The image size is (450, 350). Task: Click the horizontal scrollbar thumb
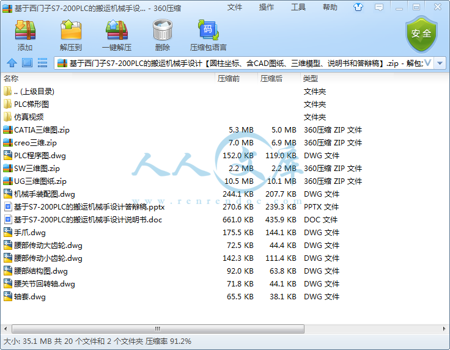click(x=158, y=329)
